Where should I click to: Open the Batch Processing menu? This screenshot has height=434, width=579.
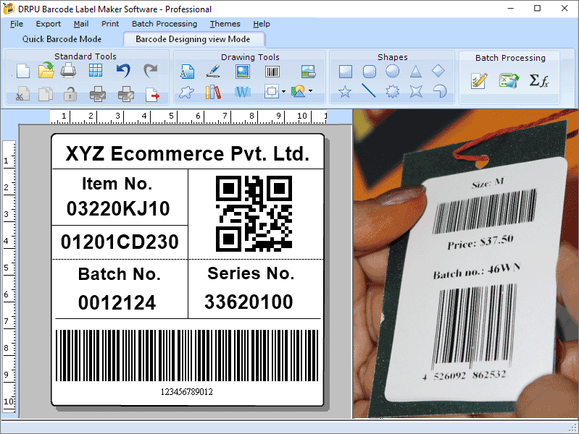click(x=164, y=24)
